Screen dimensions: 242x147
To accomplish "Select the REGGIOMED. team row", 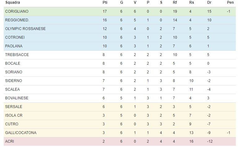I will [x=120, y=20].
